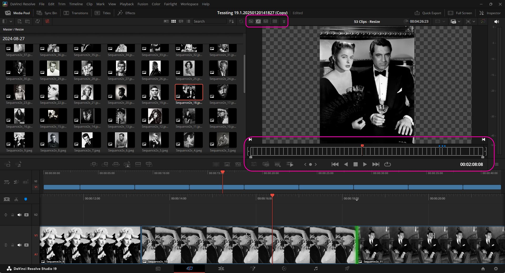The image size is (505, 273).
Task: Toggle V2 track video enable
Action: tap(27, 215)
